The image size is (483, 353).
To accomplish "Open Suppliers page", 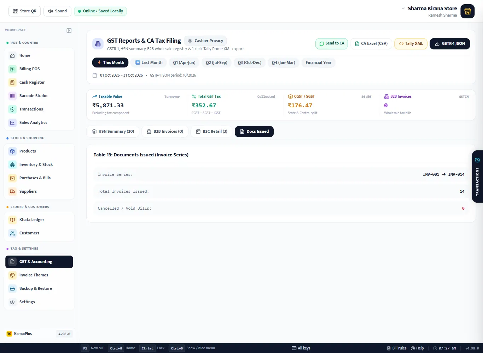I will 39,191.
